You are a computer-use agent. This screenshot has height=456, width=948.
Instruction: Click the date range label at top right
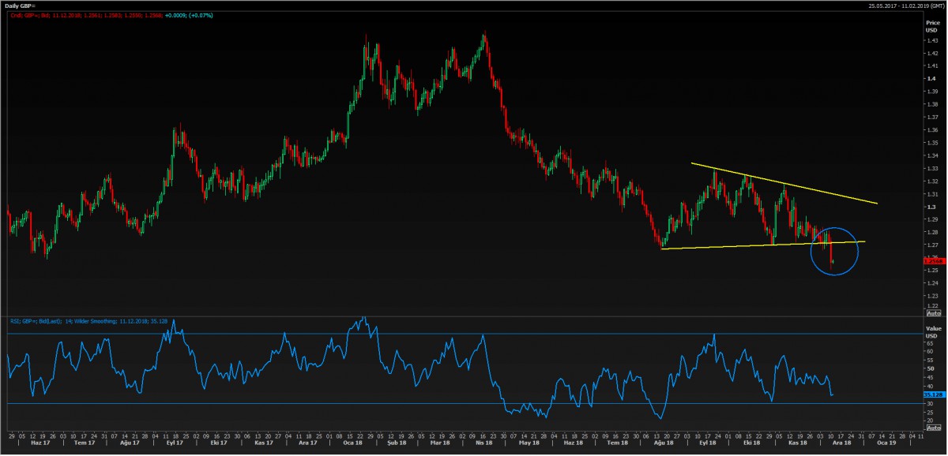(x=905, y=6)
